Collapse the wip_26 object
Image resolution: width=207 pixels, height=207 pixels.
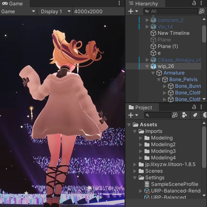[x=147, y=67]
